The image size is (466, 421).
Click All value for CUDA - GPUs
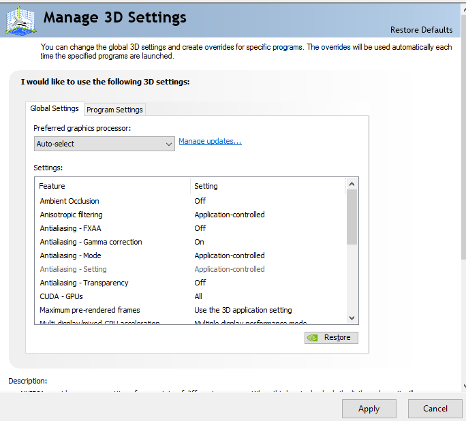[x=198, y=296]
